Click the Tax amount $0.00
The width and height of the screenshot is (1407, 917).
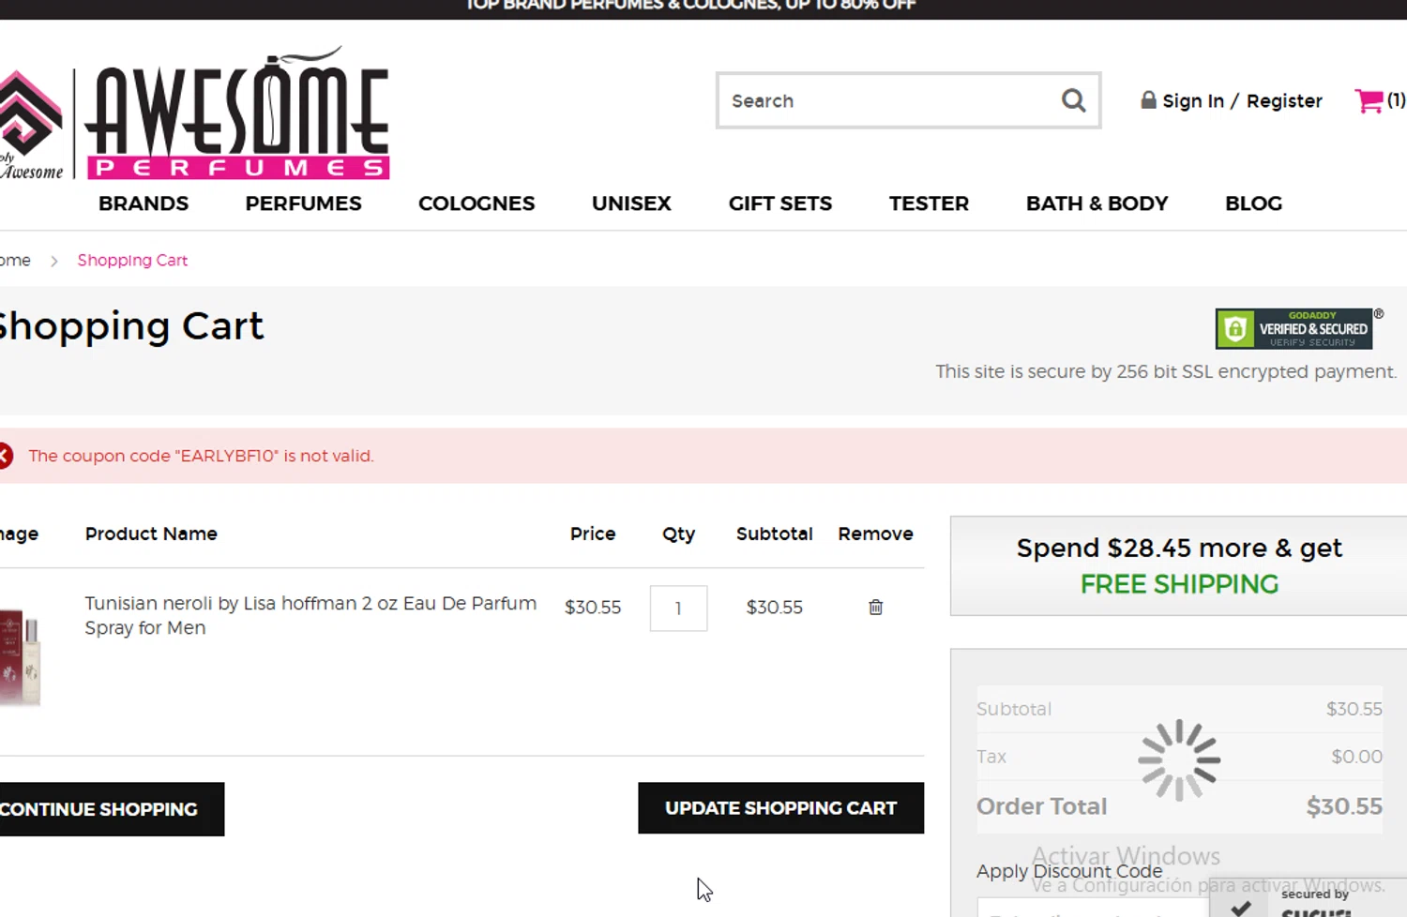1356,757
